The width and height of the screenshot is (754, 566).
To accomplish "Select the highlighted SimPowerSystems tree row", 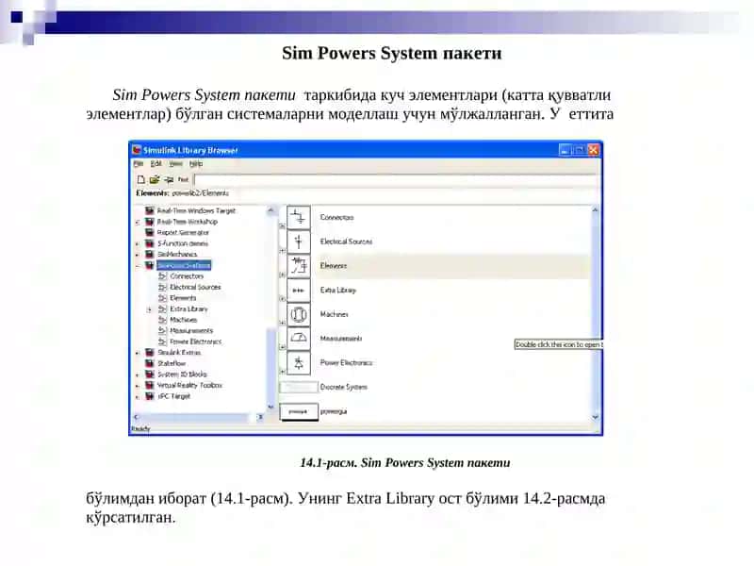I will 184,265.
